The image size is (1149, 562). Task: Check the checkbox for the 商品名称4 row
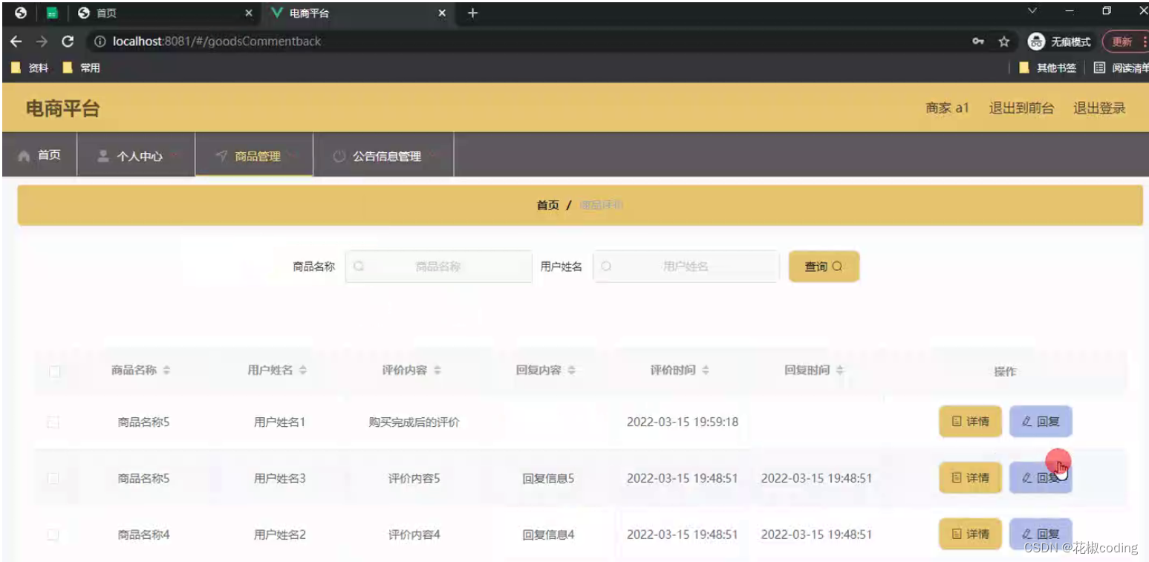54,534
